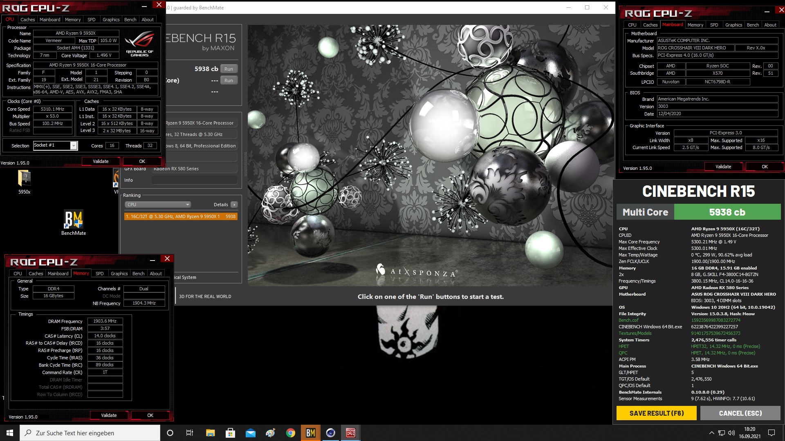Open the CPU ranking dropdown in Cinebench

point(157,205)
